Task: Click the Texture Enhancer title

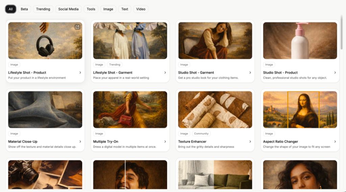Action: (192, 141)
